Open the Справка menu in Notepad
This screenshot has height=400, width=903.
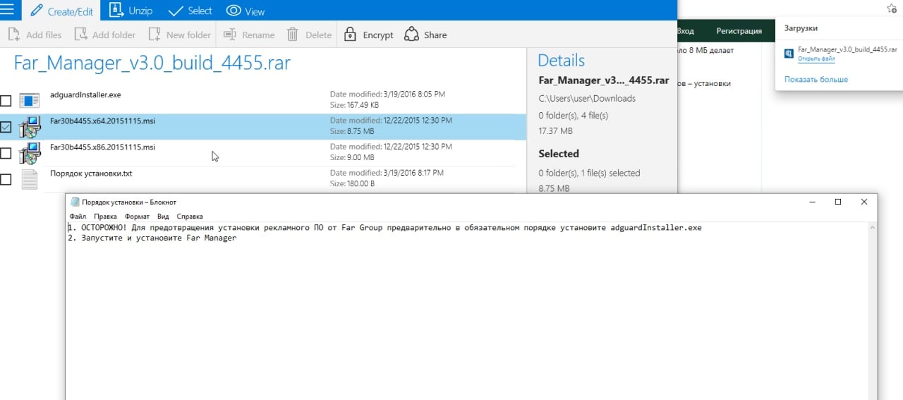190,217
